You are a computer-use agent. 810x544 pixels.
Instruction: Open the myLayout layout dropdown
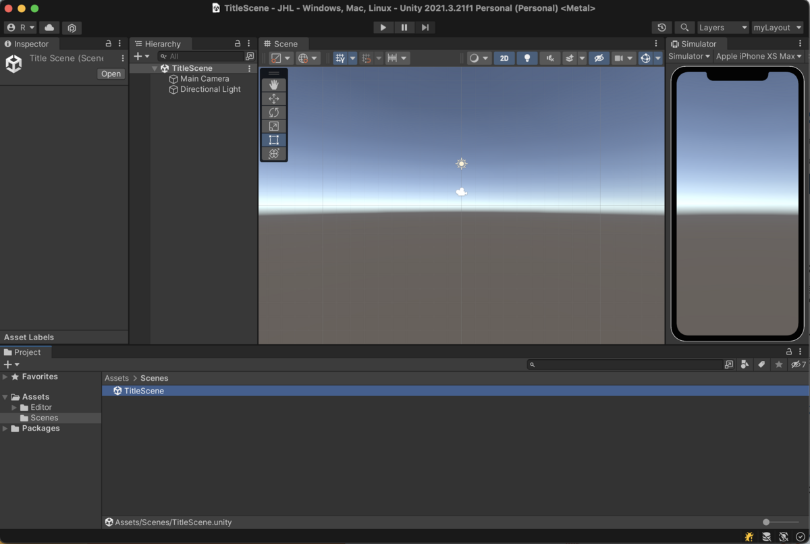coord(778,28)
